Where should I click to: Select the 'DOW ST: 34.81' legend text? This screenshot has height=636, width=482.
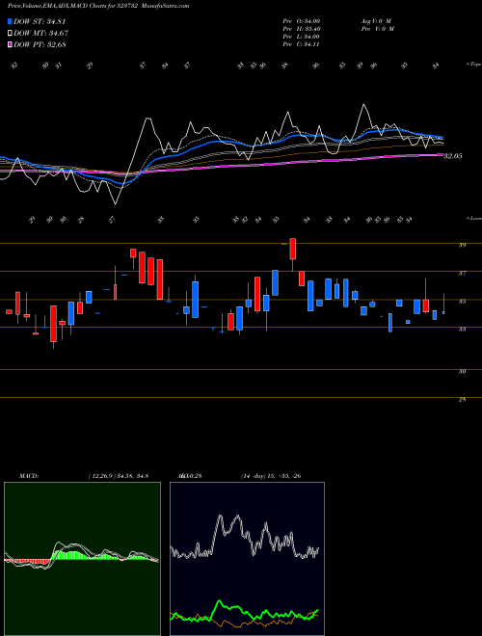pyautogui.click(x=40, y=21)
